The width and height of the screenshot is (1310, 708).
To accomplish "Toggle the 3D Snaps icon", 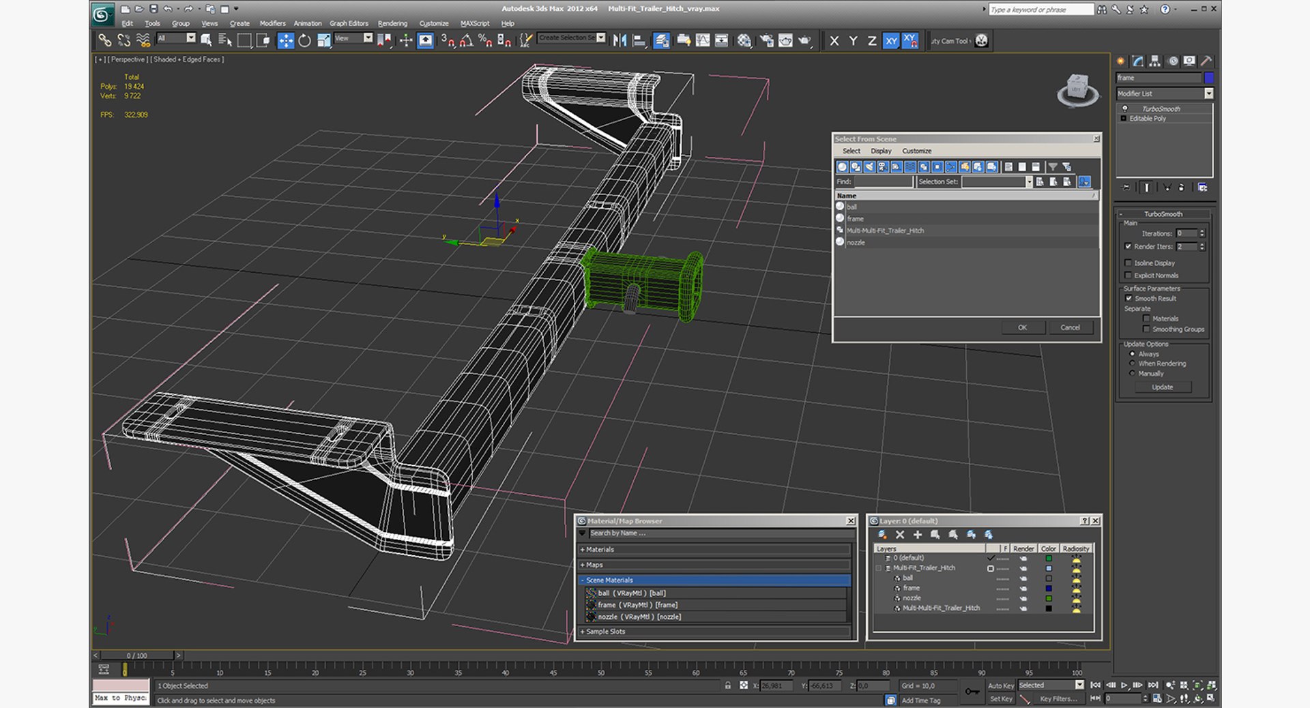I will (448, 40).
